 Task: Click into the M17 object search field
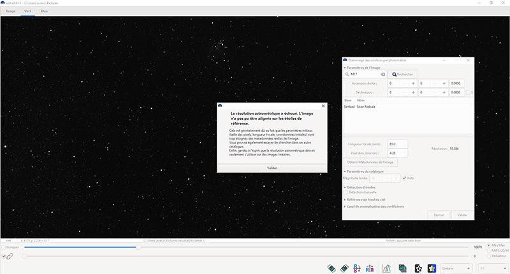(365, 75)
